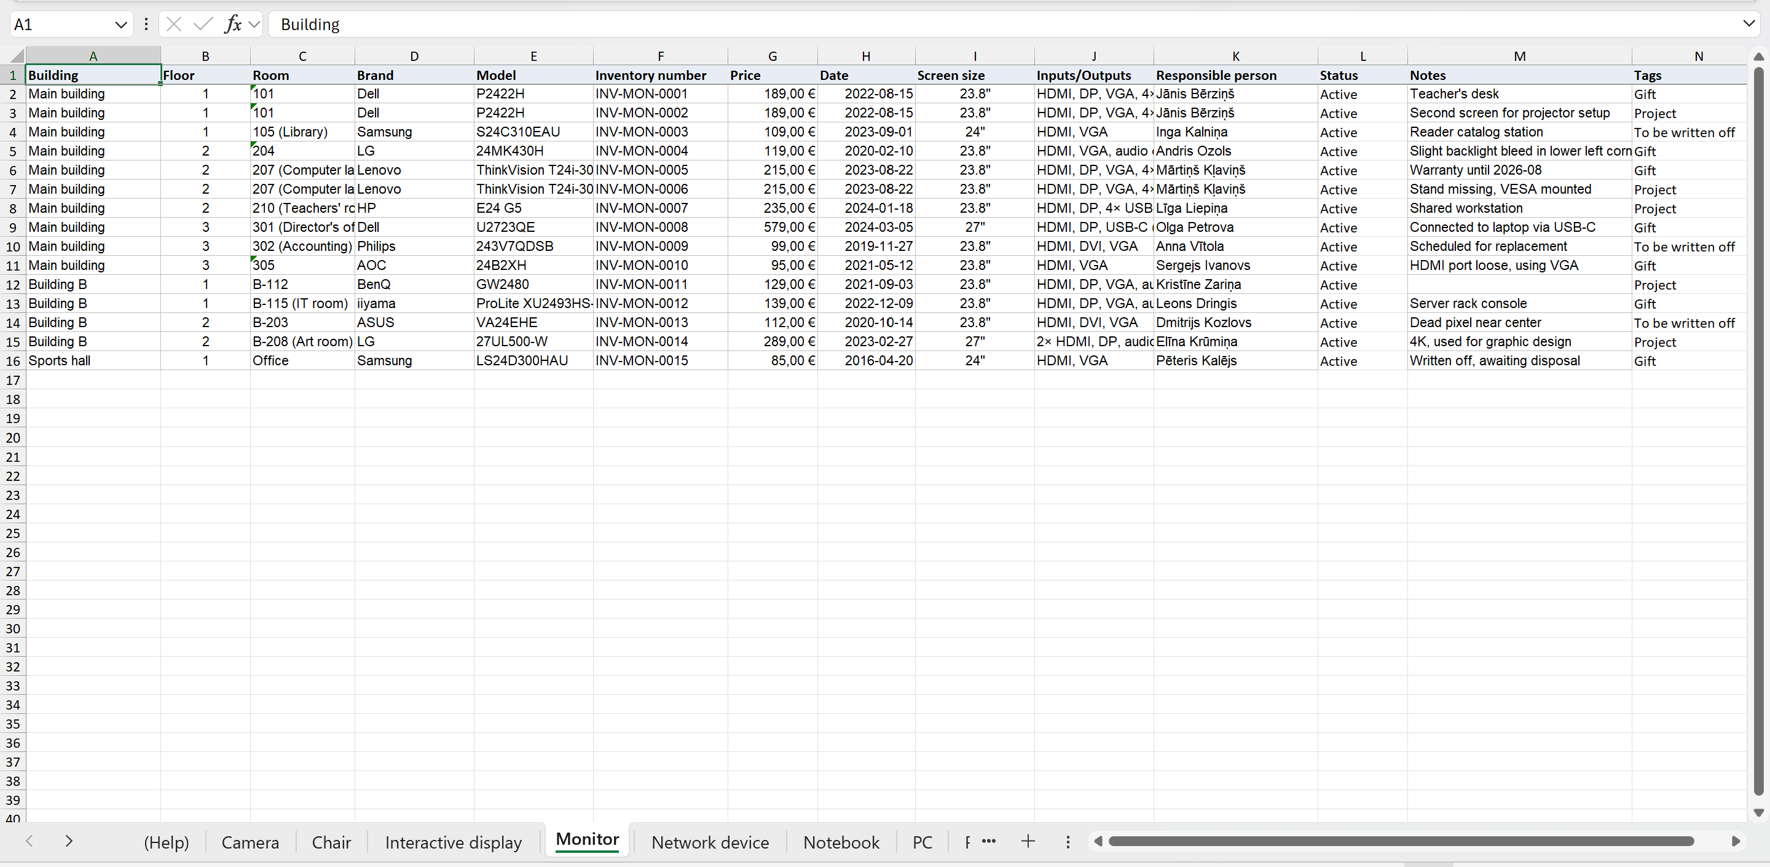Open dropdown arrow beside the fx icon
This screenshot has height=867, width=1770.
tap(254, 25)
